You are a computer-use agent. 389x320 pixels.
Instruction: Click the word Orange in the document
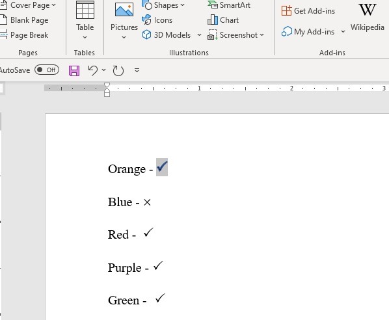point(127,169)
